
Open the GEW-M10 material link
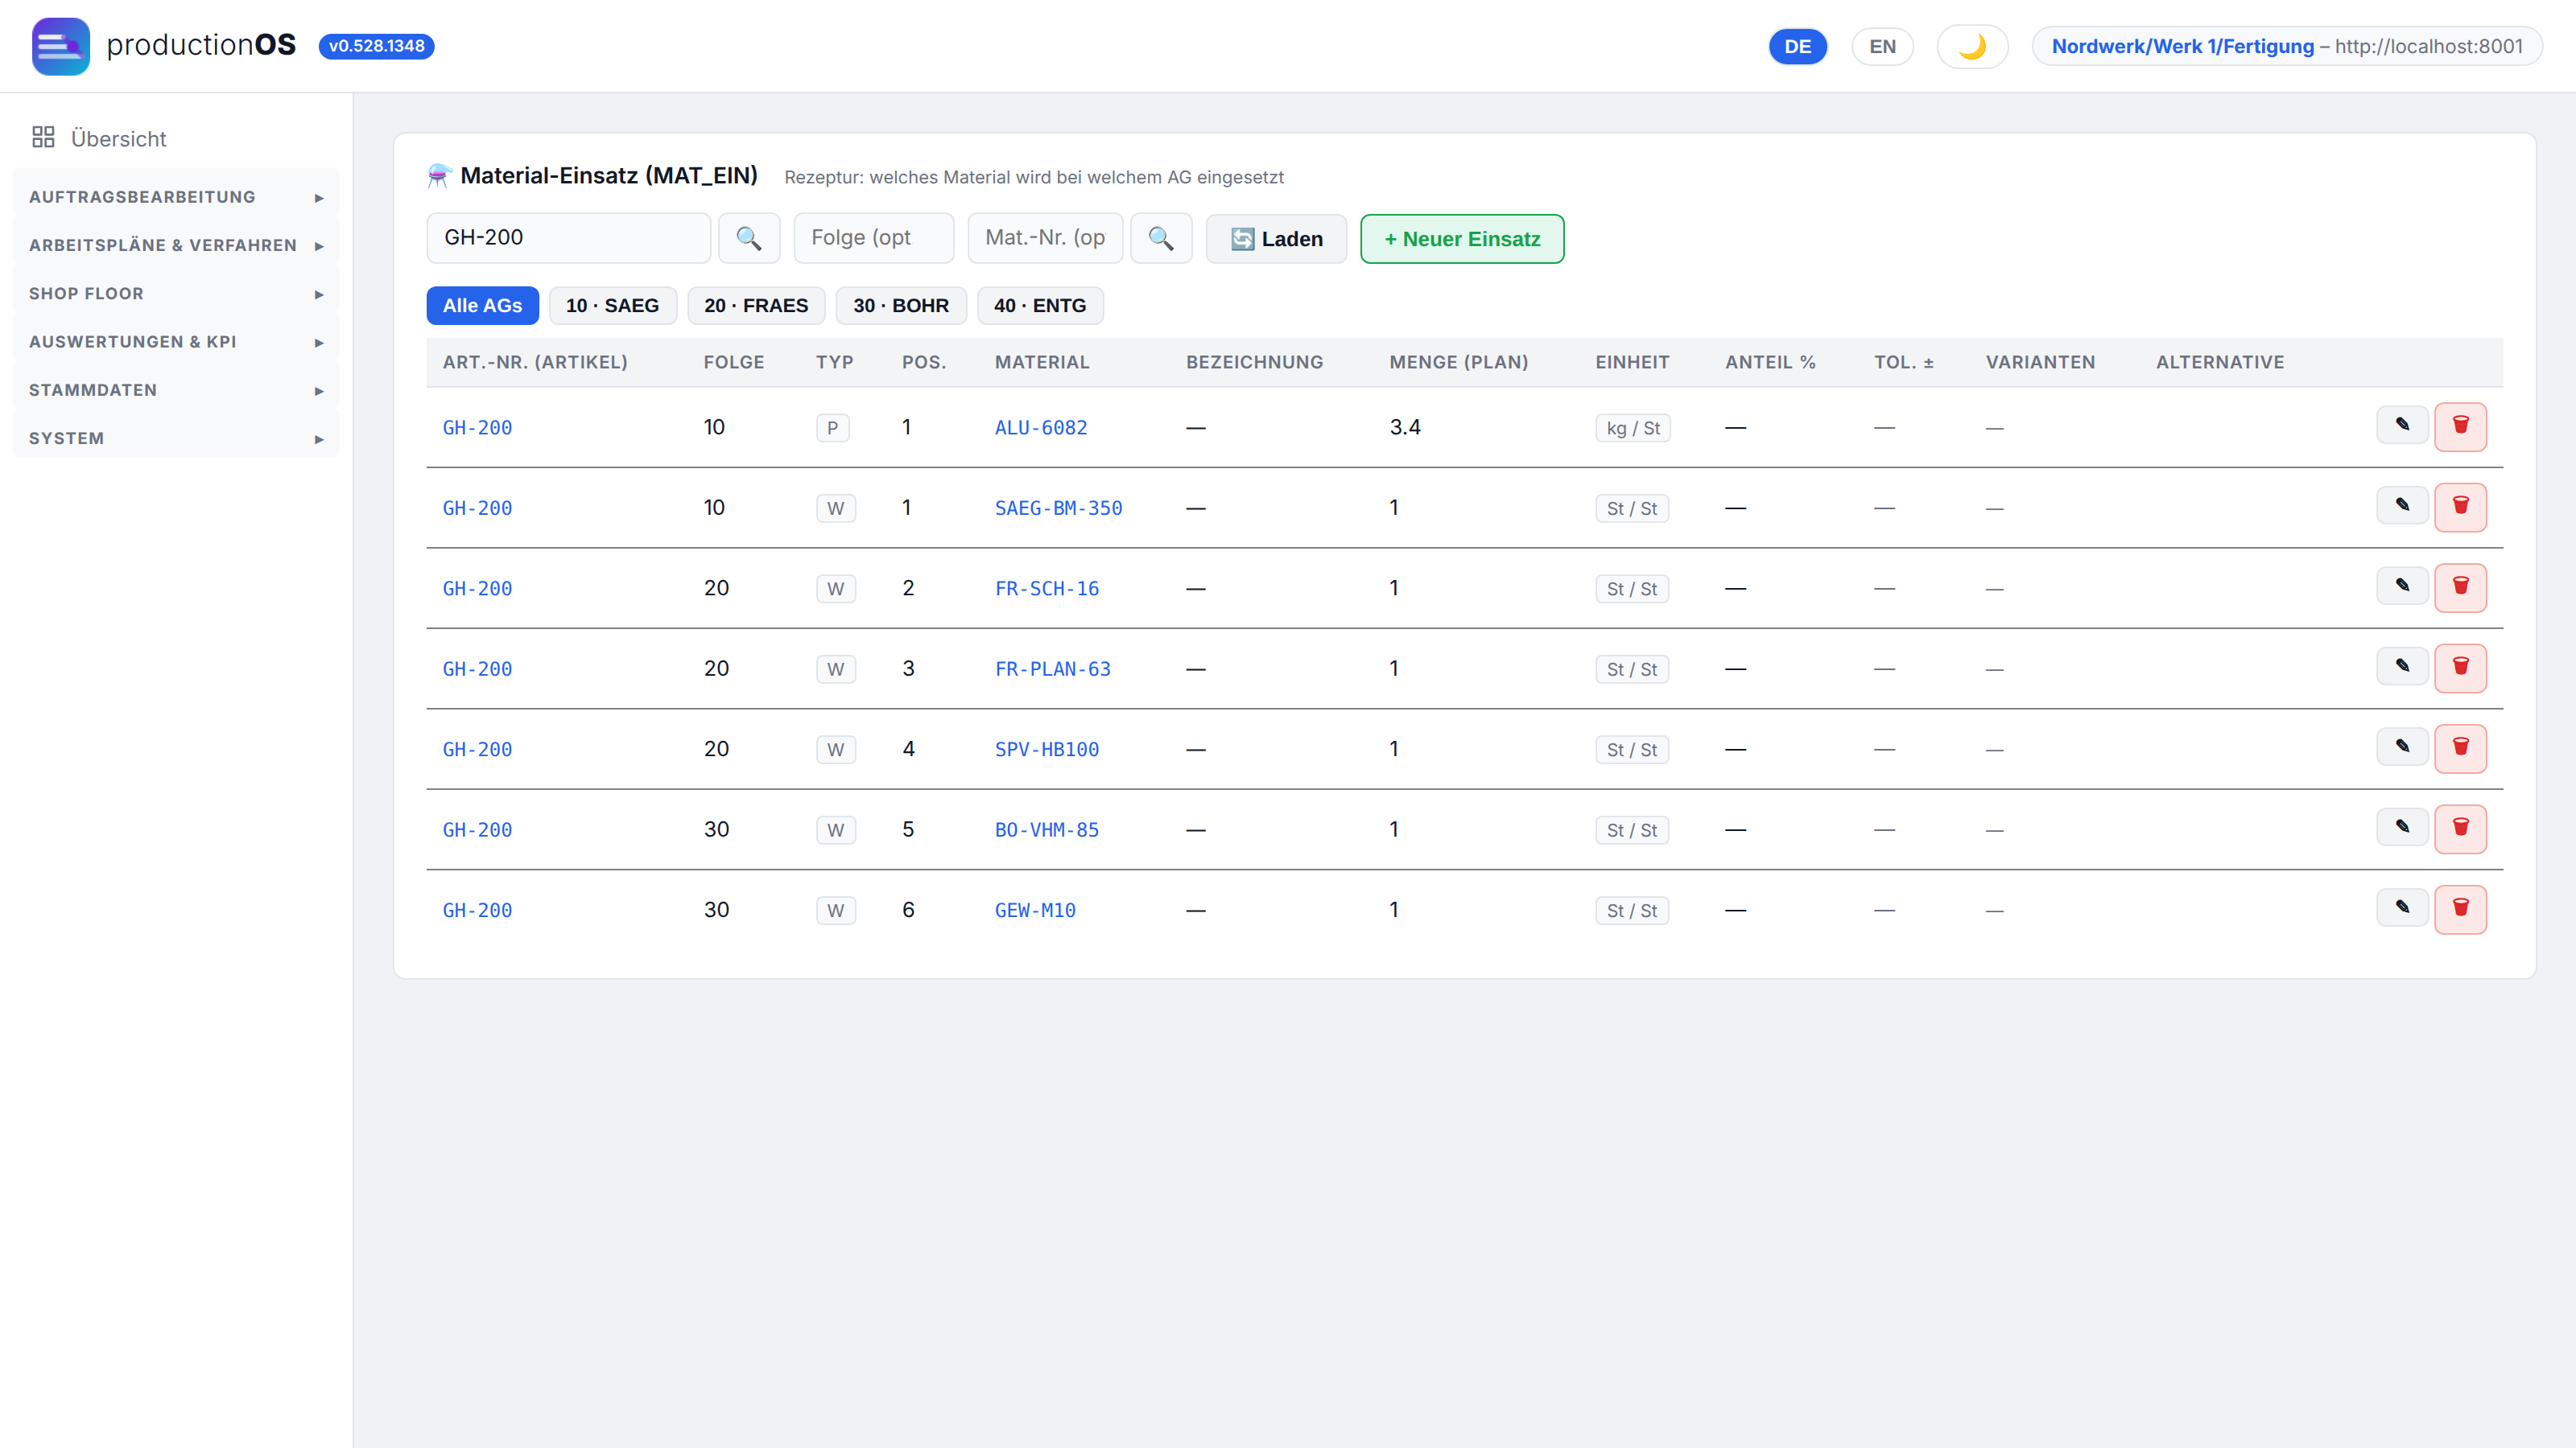click(x=1035, y=911)
